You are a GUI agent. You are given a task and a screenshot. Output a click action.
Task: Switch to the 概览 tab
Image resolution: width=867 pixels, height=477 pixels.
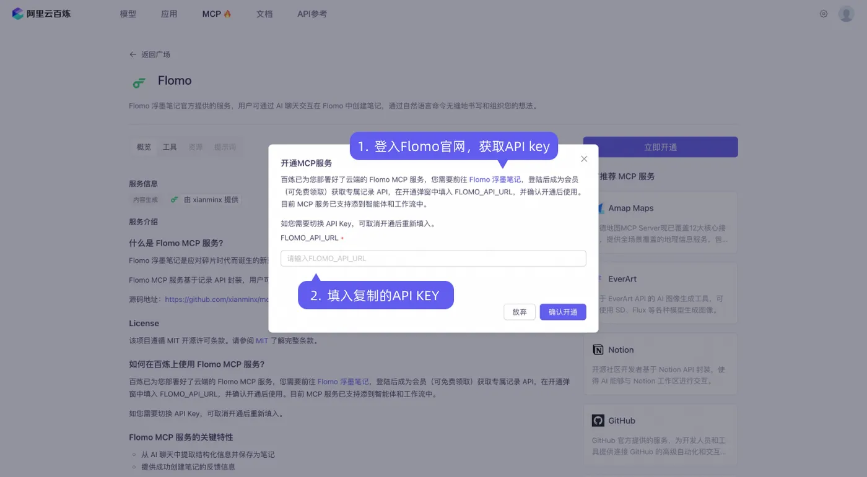tap(144, 147)
